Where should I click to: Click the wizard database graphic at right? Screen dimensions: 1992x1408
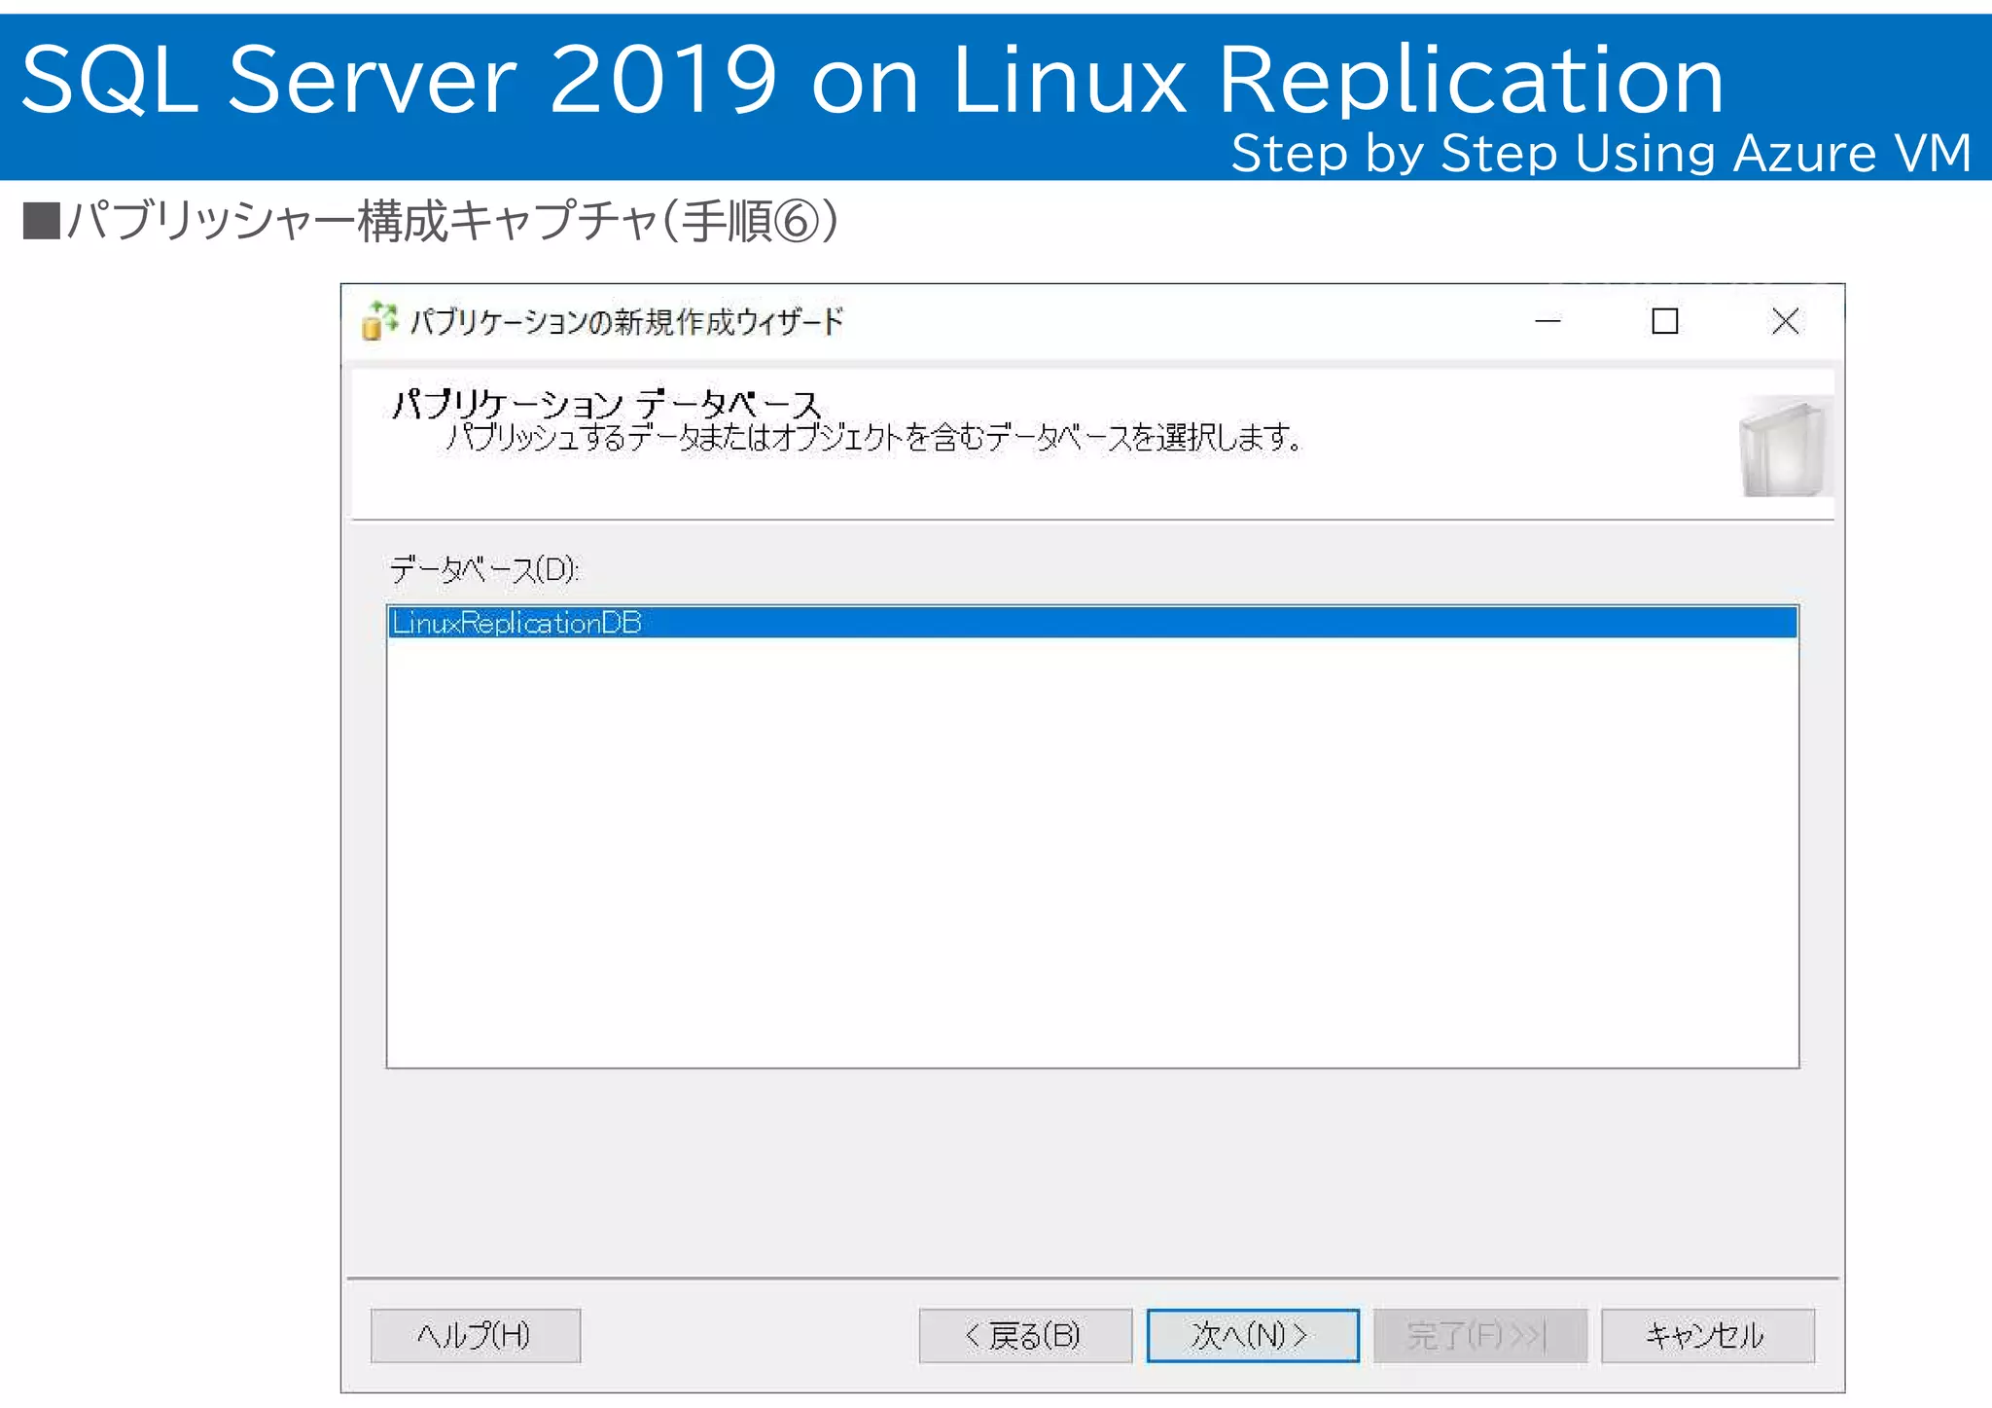click(x=1785, y=446)
